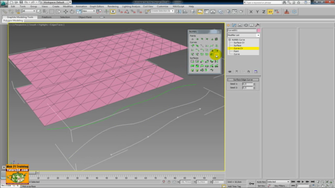Screen dimensions: 335x188
Task: Click the Go to Start playback button
Action: (293, 182)
